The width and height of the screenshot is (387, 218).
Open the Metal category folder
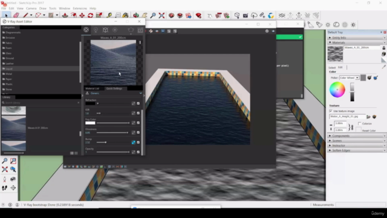point(41,74)
